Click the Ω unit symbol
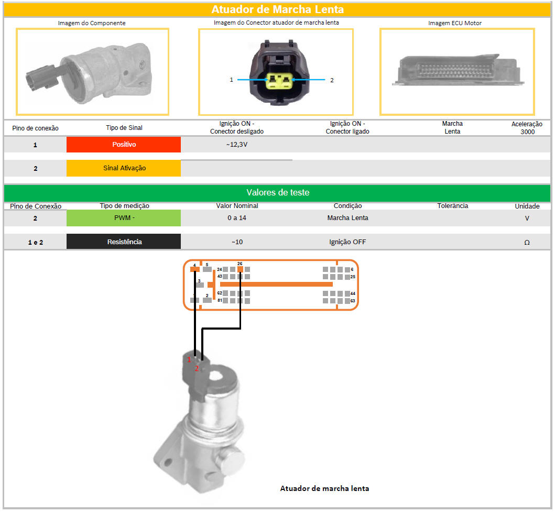The image size is (555, 513). (527, 242)
